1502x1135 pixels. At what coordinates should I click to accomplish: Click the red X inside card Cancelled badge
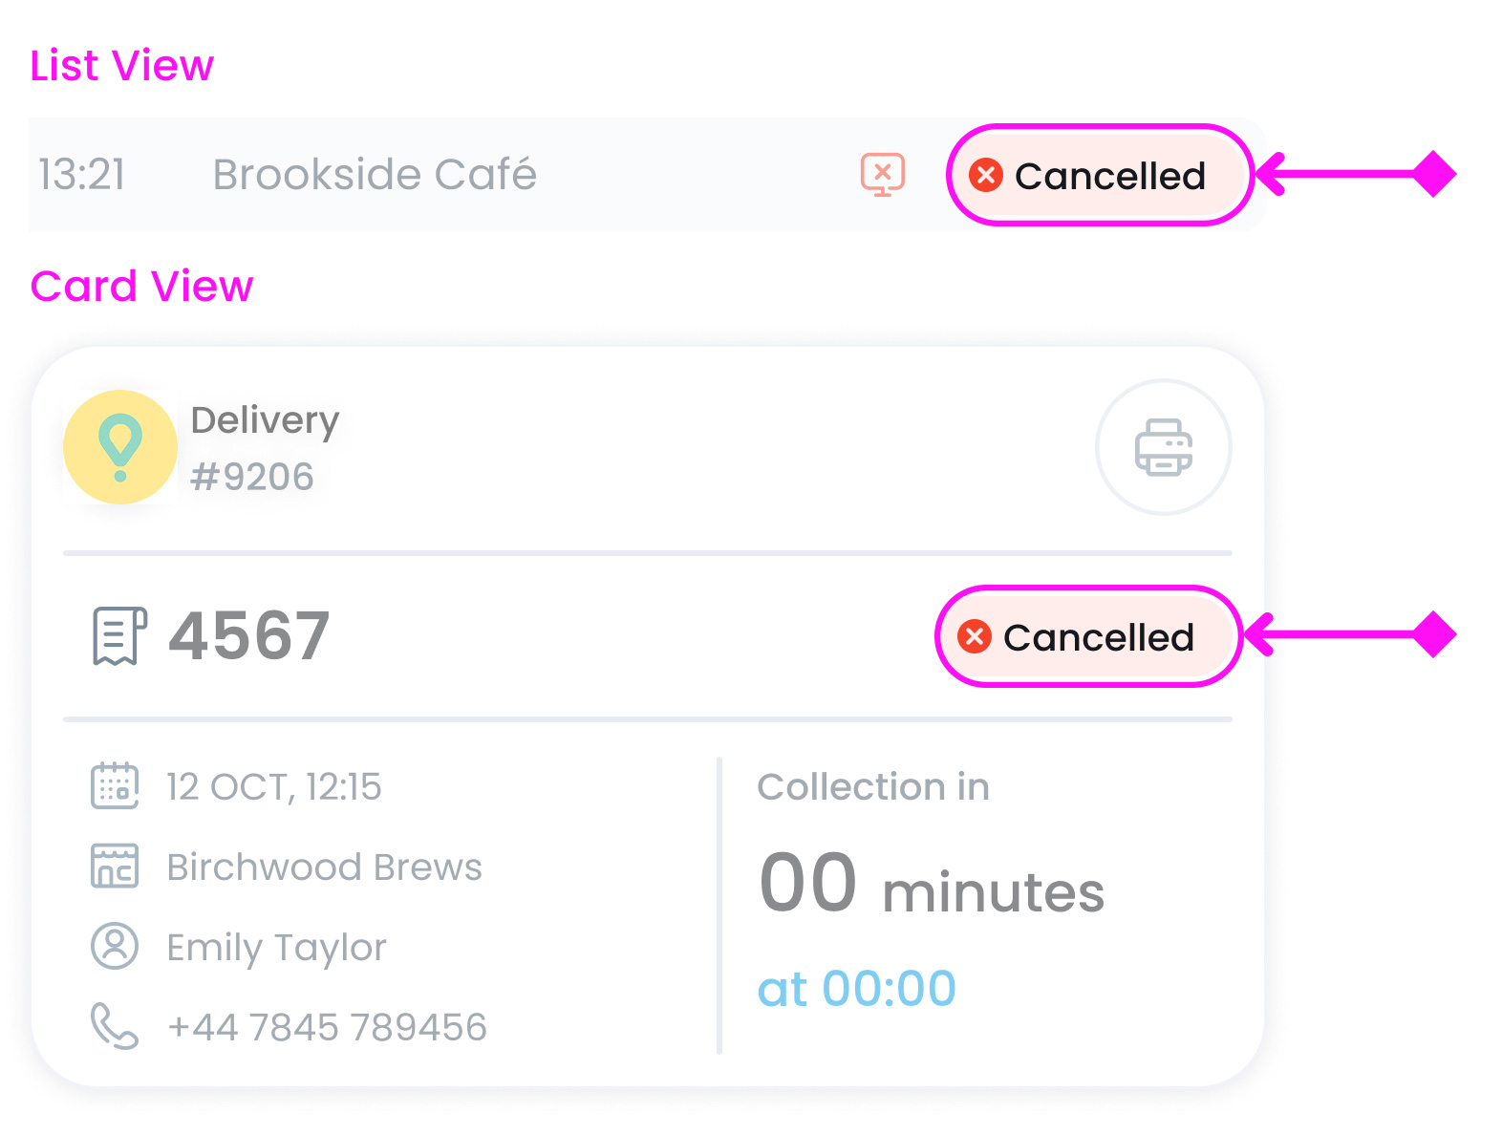(974, 636)
